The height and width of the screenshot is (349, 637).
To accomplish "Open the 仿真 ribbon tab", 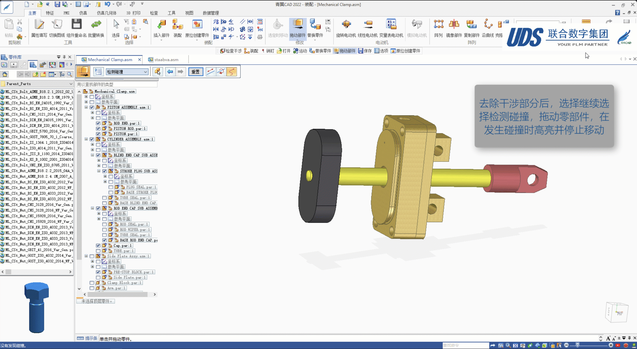I will pos(83,13).
